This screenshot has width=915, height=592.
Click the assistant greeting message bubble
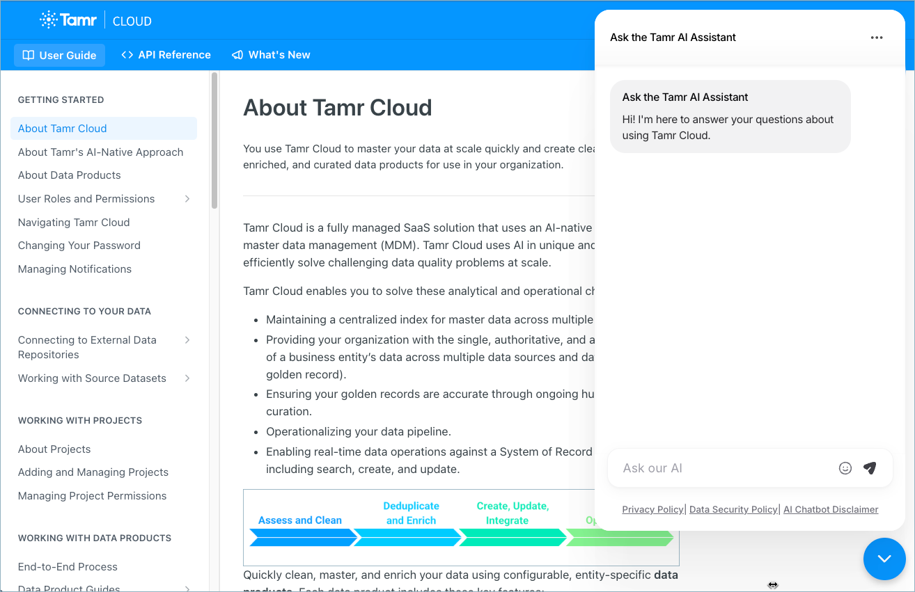point(730,116)
